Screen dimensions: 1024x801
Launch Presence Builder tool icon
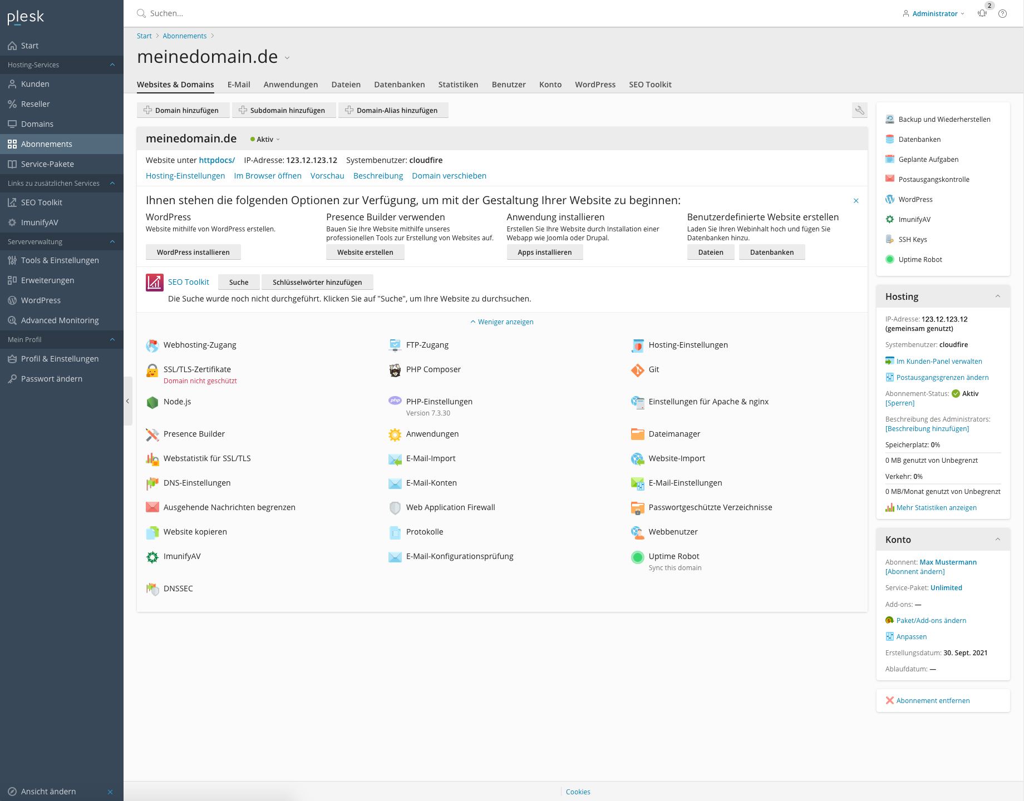pyautogui.click(x=152, y=434)
